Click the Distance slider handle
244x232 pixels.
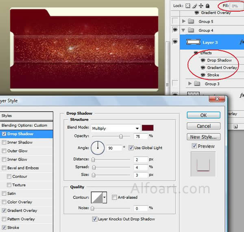tap(93, 159)
